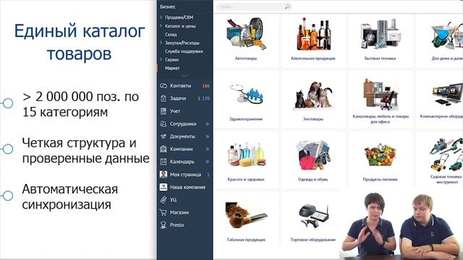Collapse the Бизнес menu with the down chevron
463x260 pixels.
[x=185, y=76]
